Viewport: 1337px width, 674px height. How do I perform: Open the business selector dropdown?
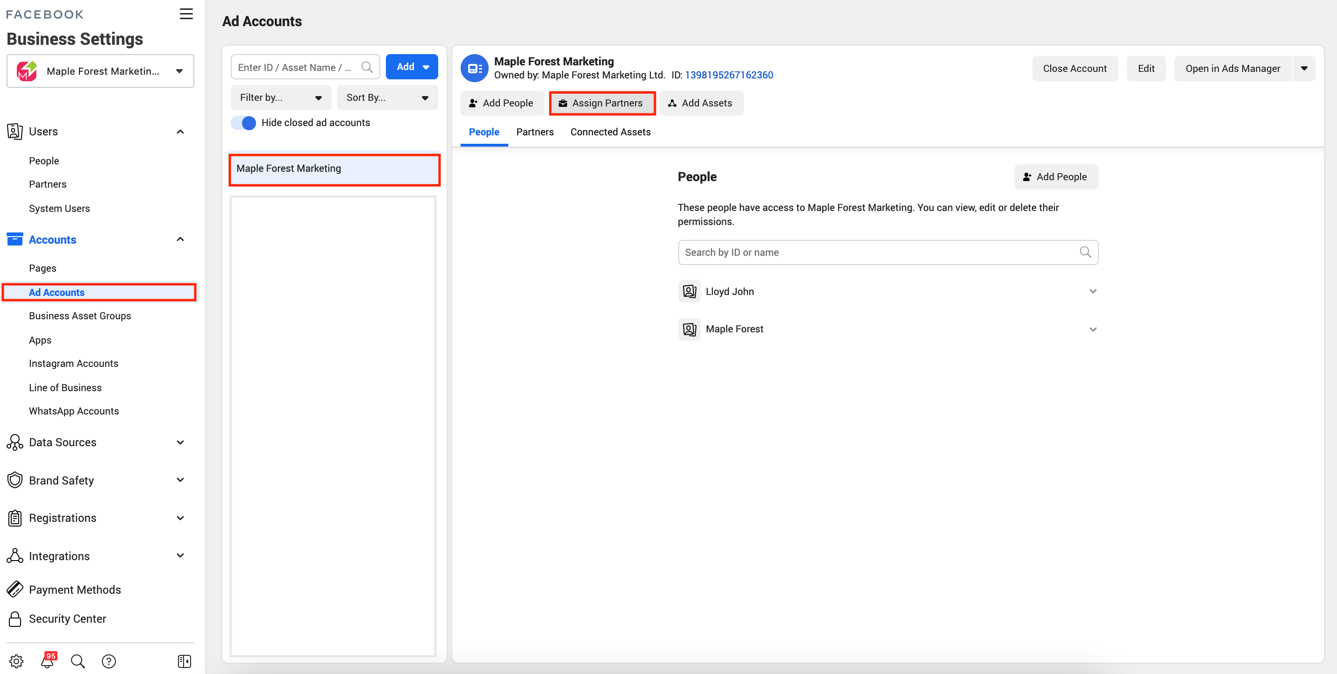click(100, 71)
